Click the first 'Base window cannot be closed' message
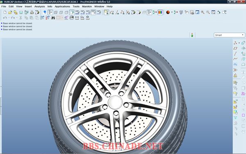 (x=18, y=23)
